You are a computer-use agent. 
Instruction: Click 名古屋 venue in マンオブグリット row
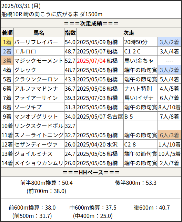[x=115, y=117]
